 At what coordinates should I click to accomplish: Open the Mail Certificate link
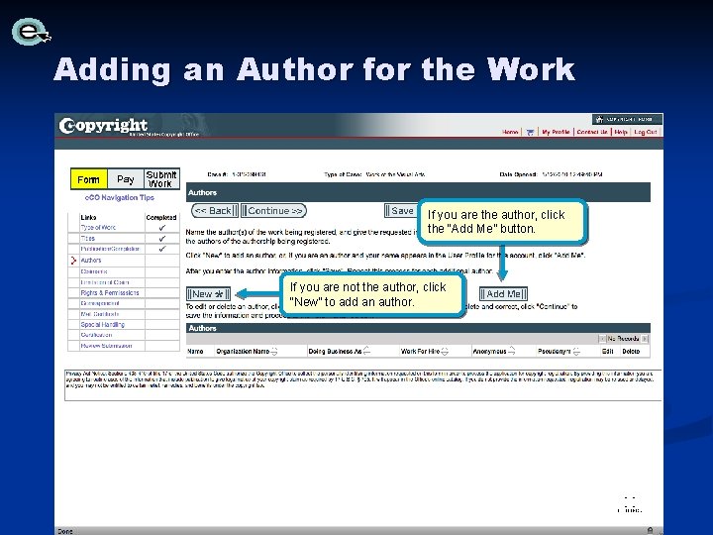100,314
